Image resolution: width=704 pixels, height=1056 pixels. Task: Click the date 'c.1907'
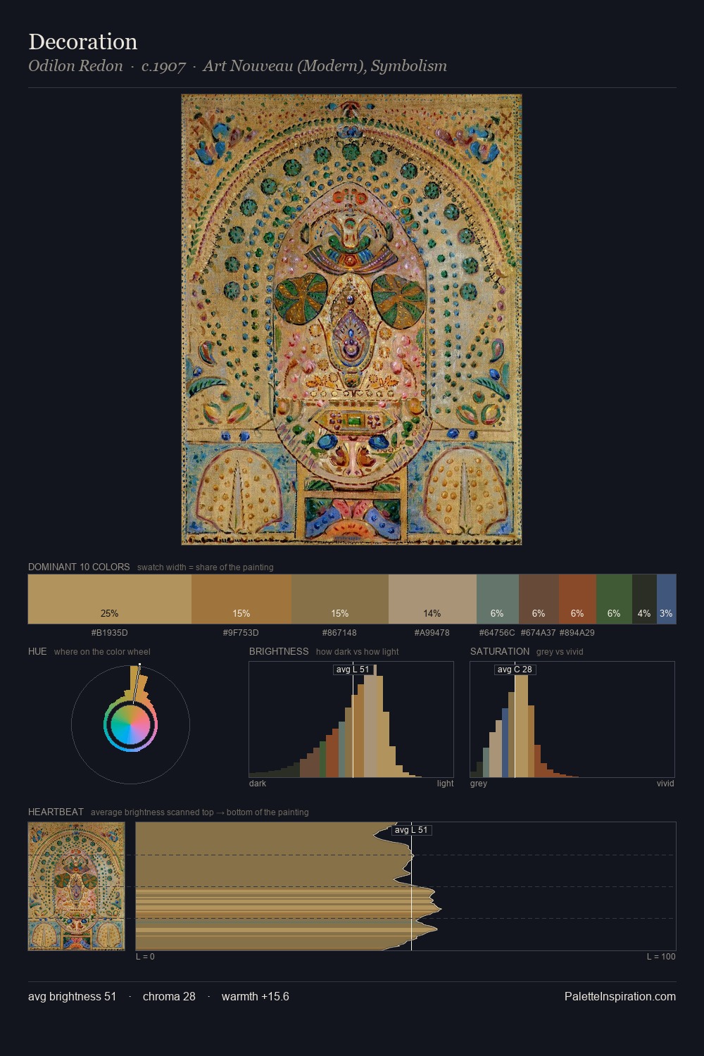coord(163,66)
